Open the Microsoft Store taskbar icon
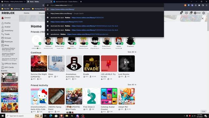The height and width of the screenshot is (118, 209). click(x=56, y=116)
